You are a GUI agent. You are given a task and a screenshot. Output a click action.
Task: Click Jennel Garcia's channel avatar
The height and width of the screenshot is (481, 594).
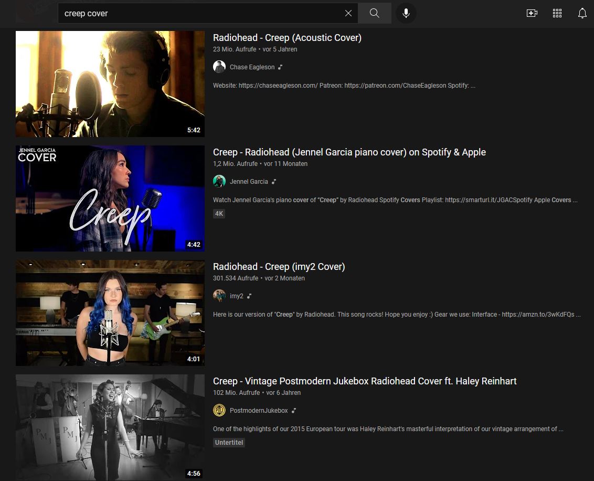[x=219, y=181]
